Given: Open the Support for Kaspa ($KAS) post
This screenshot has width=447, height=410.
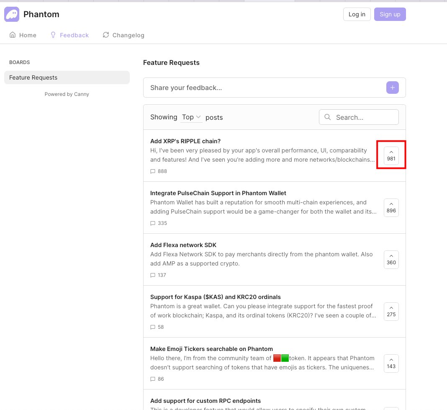Looking at the screenshot, I should pos(215,297).
